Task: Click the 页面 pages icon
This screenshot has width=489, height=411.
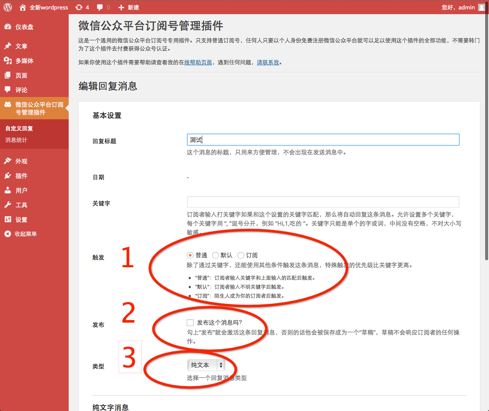Action: pos(8,75)
